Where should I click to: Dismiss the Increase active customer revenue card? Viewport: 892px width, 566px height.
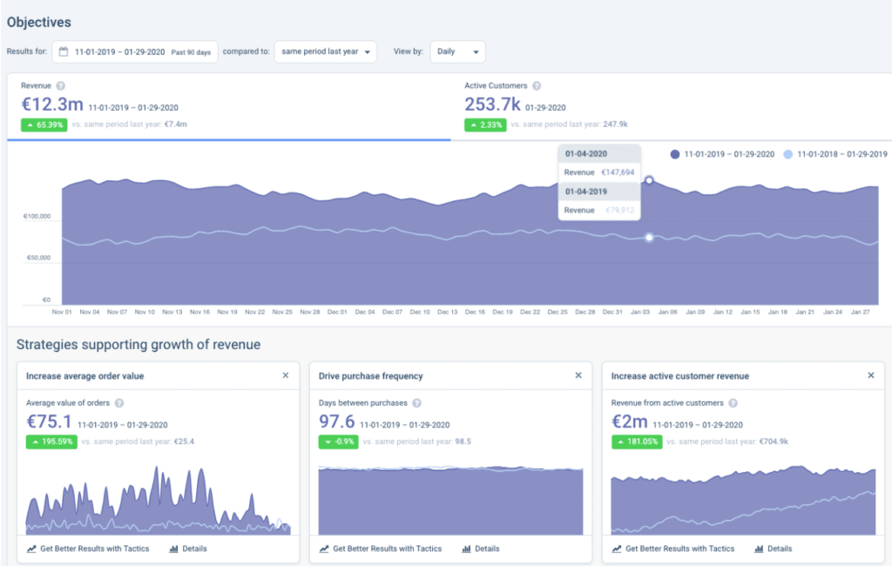(x=871, y=375)
